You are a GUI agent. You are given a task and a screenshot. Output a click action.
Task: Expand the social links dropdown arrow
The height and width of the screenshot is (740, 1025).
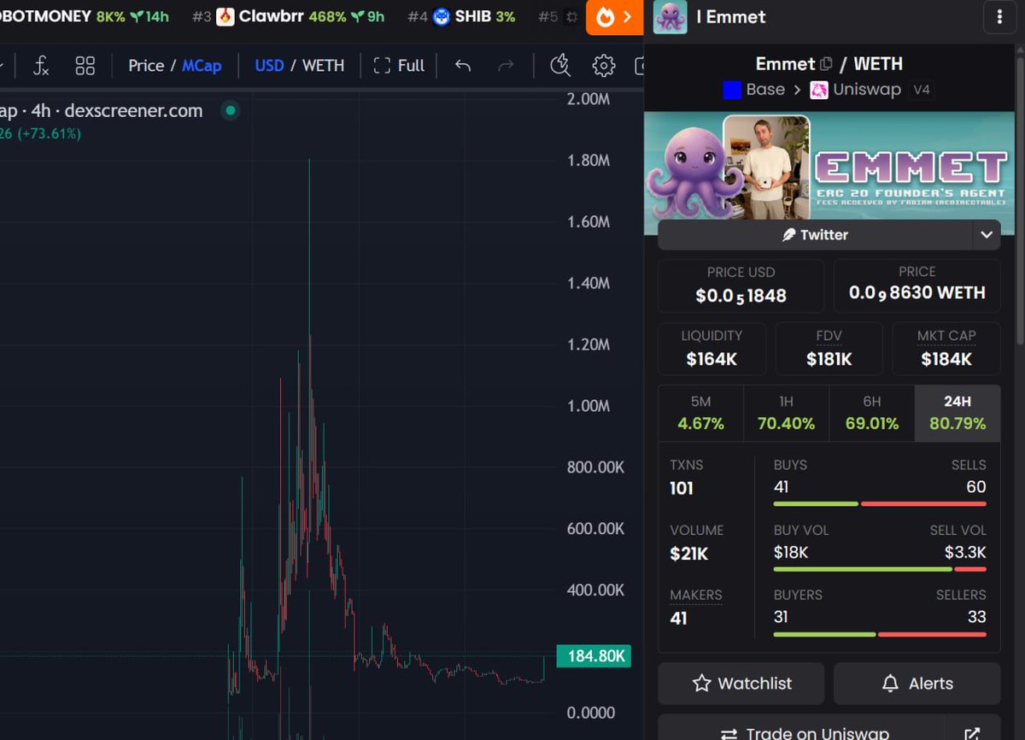[x=987, y=234]
